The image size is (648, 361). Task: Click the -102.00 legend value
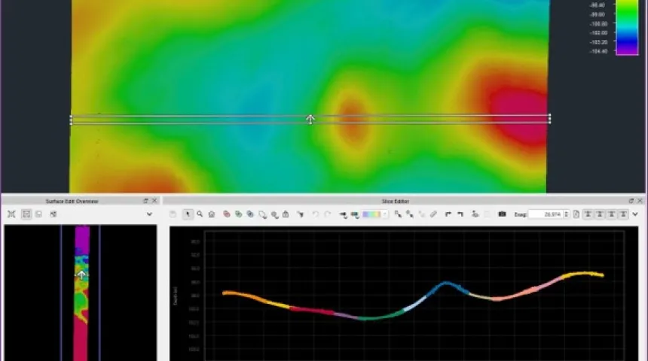point(598,33)
